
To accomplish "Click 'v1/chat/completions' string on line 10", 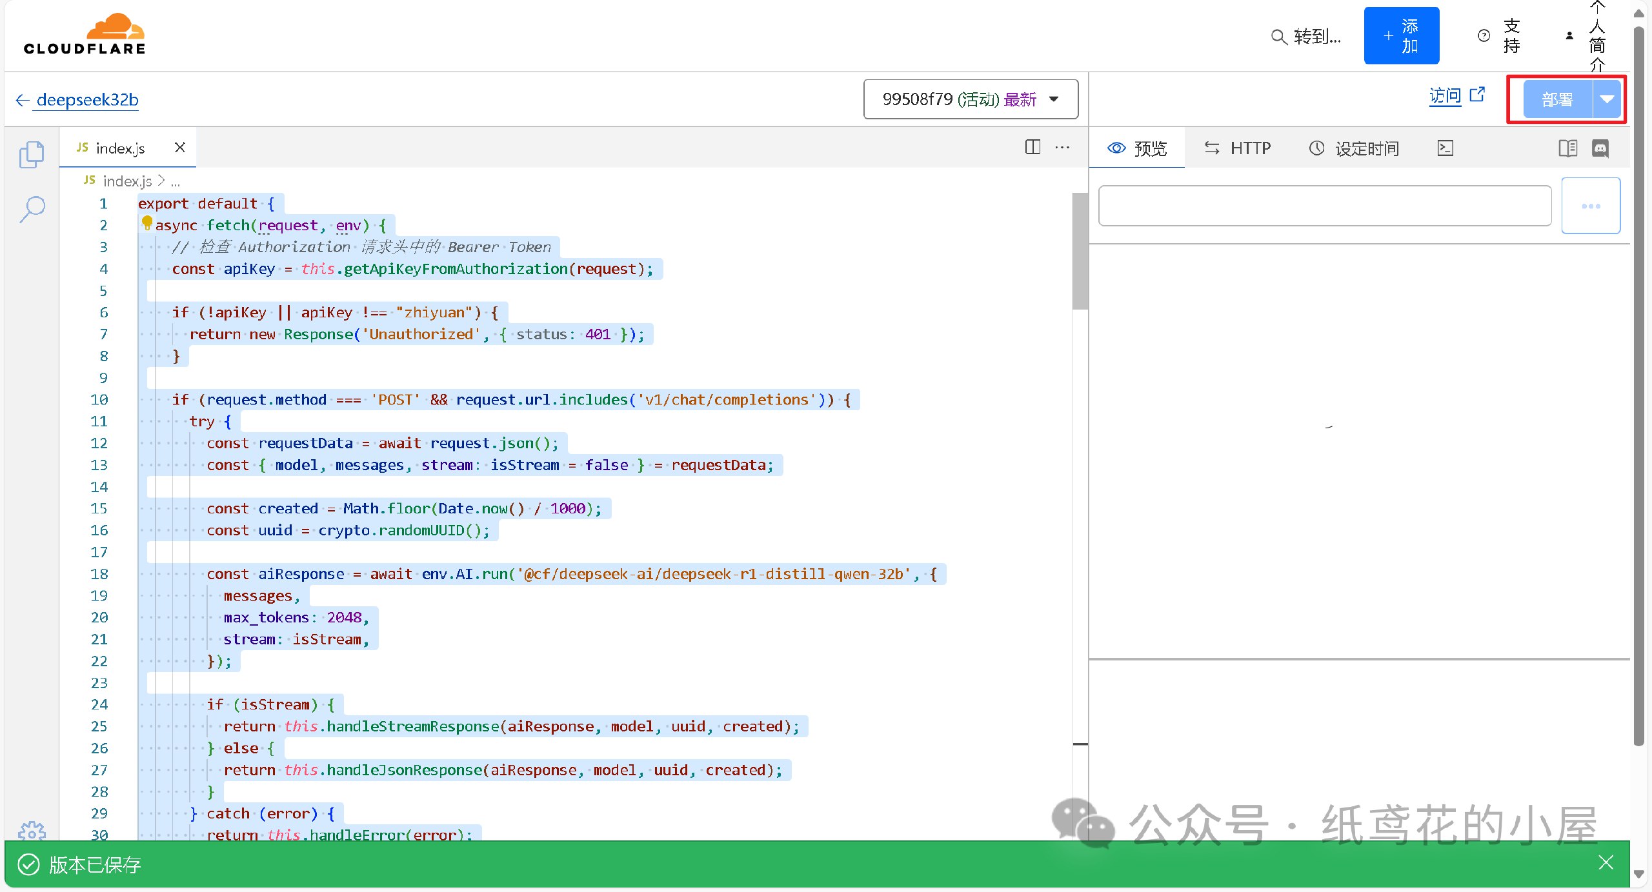I will 727,399.
